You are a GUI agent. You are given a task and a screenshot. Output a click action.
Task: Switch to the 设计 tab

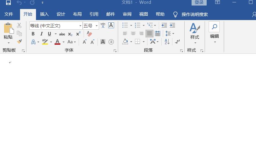coord(61,14)
